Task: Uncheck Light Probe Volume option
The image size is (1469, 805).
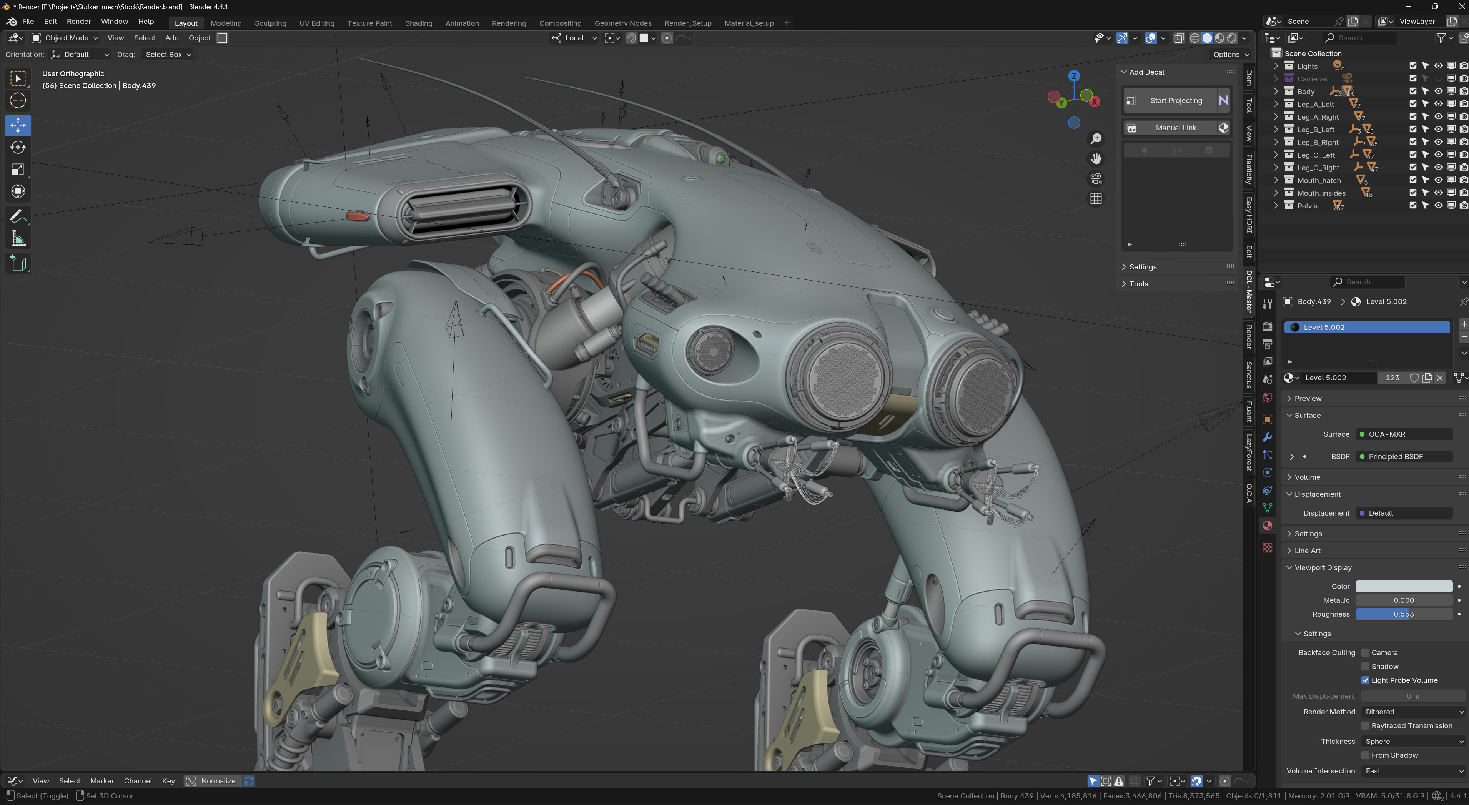Action: 1365,680
